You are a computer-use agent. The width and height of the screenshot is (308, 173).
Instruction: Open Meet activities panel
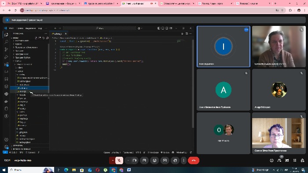coord(295,160)
